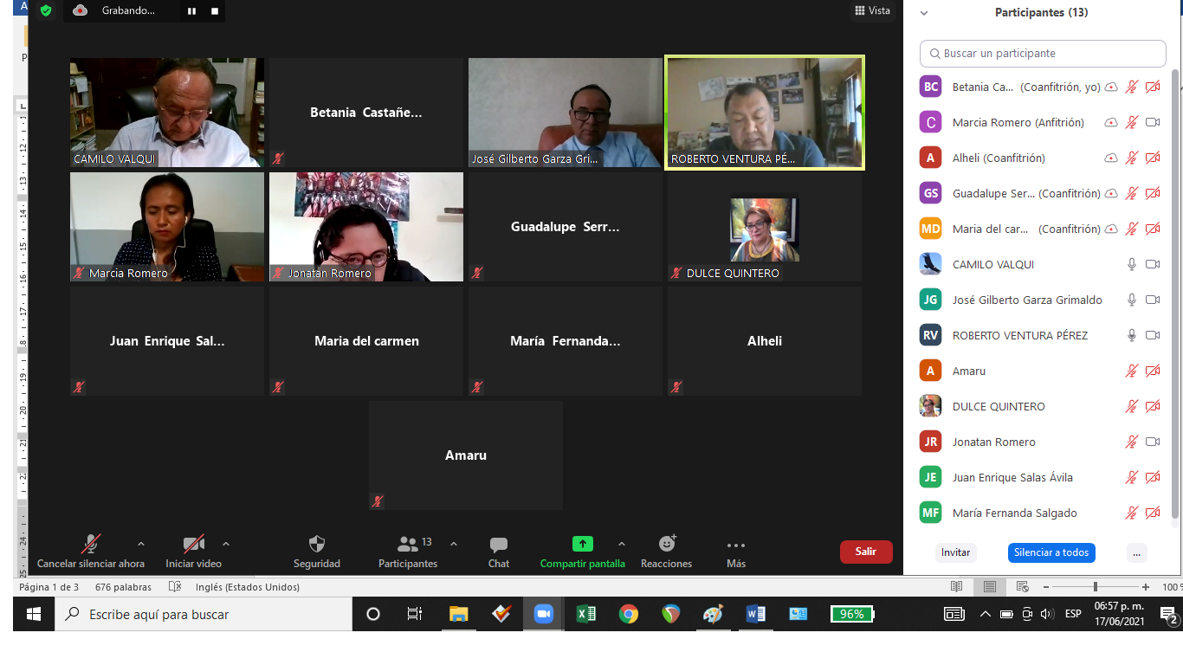
Task: Pause the recording
Action: (x=192, y=11)
